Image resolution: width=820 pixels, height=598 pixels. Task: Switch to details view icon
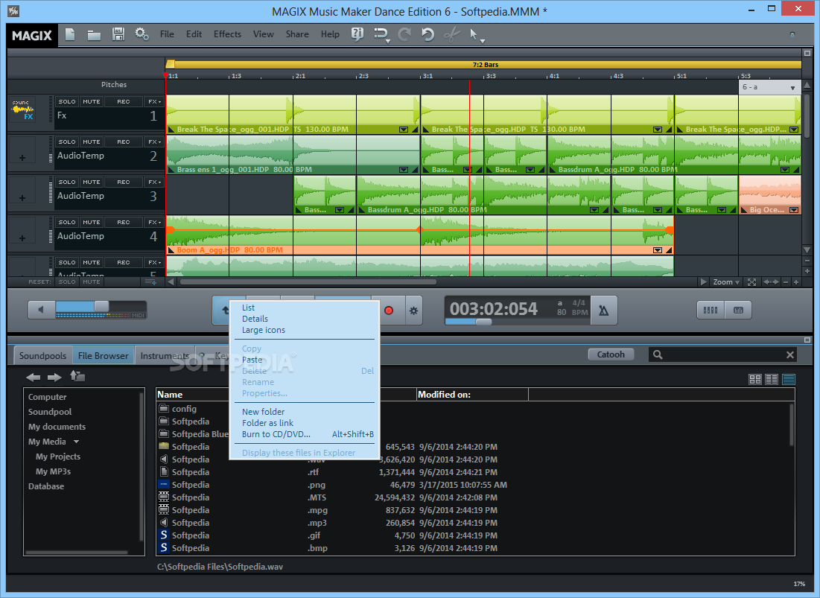(x=788, y=380)
